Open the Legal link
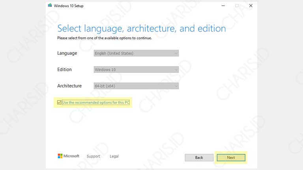303x170 pixels. coord(114,156)
